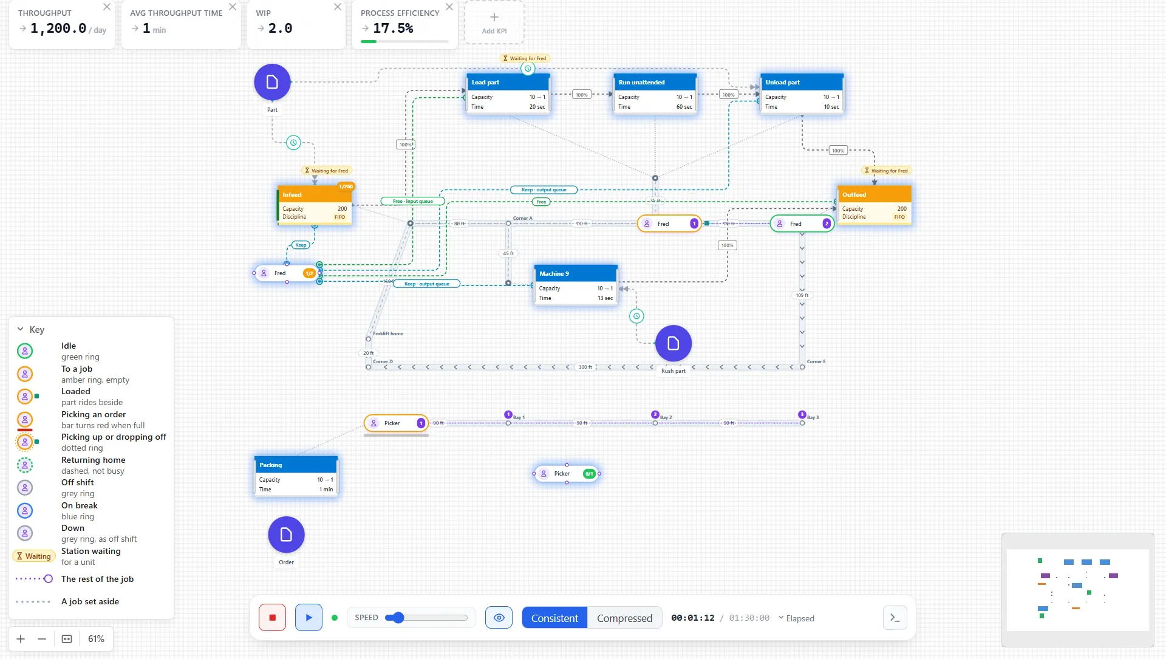Select the Infeed queue node
The height and width of the screenshot is (659, 1166).
tap(315, 205)
